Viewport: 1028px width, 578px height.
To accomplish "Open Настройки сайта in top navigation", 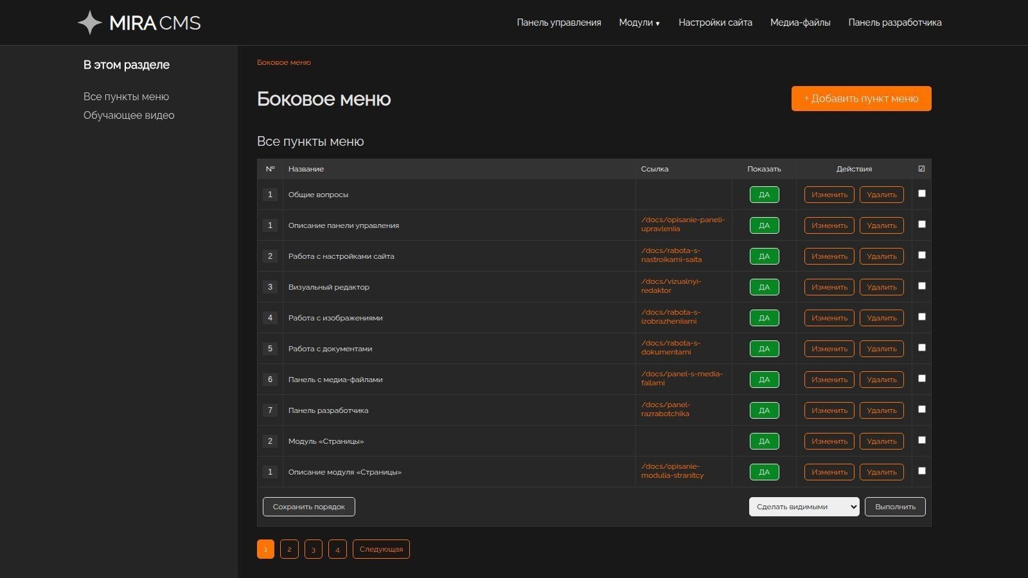I will (715, 22).
